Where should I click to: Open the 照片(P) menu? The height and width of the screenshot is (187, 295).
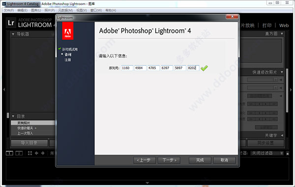click(x=50, y=10)
